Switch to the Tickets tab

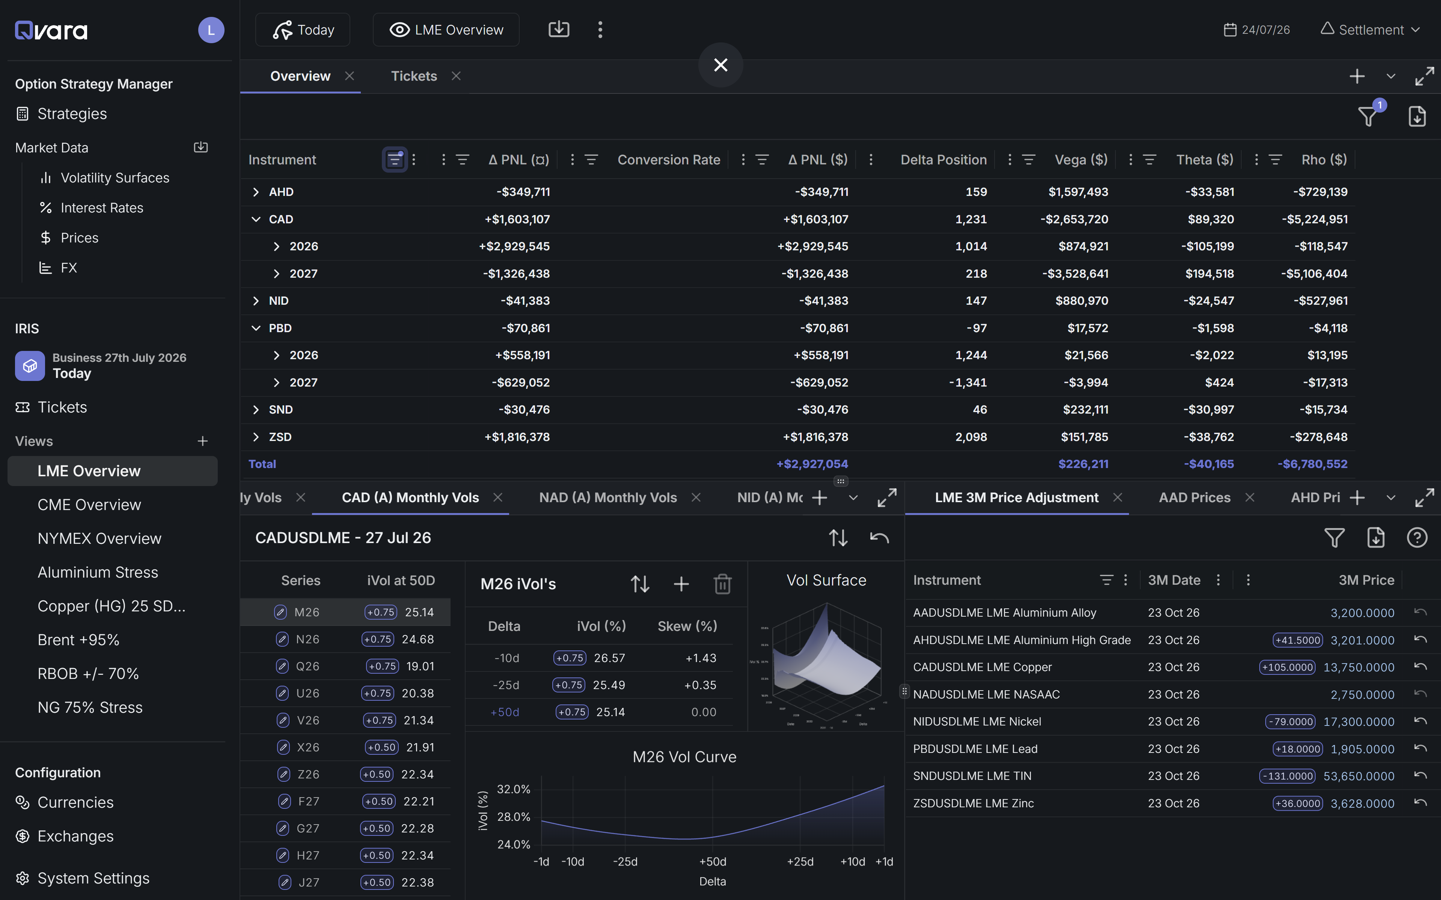414,76
